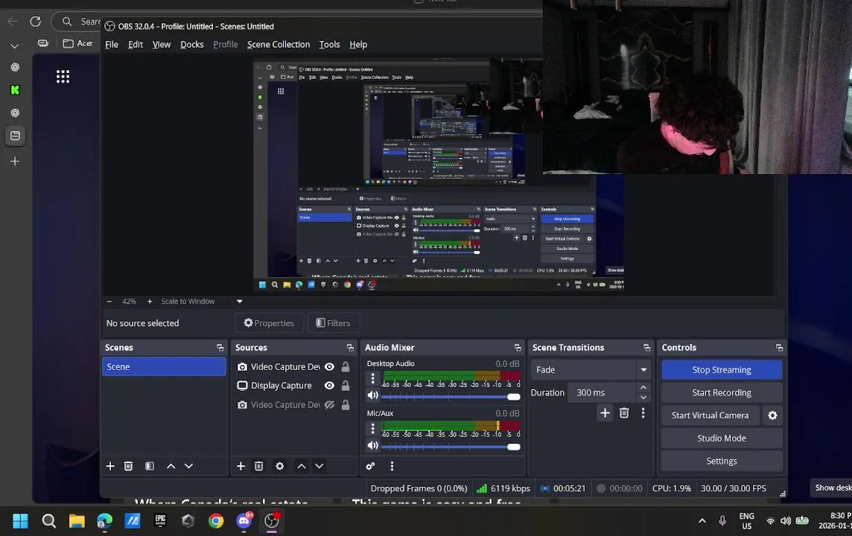Undock the Scenes panel icon
Image resolution: width=852 pixels, height=536 pixels.
tap(220, 348)
